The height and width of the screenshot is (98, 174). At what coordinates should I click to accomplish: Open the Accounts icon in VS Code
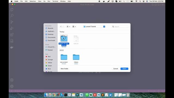pos(12,80)
